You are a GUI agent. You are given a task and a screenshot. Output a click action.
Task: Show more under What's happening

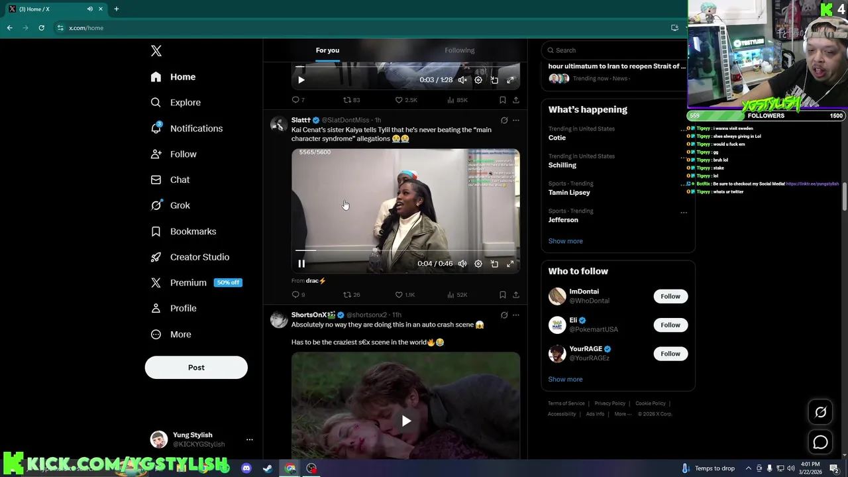pyautogui.click(x=565, y=241)
